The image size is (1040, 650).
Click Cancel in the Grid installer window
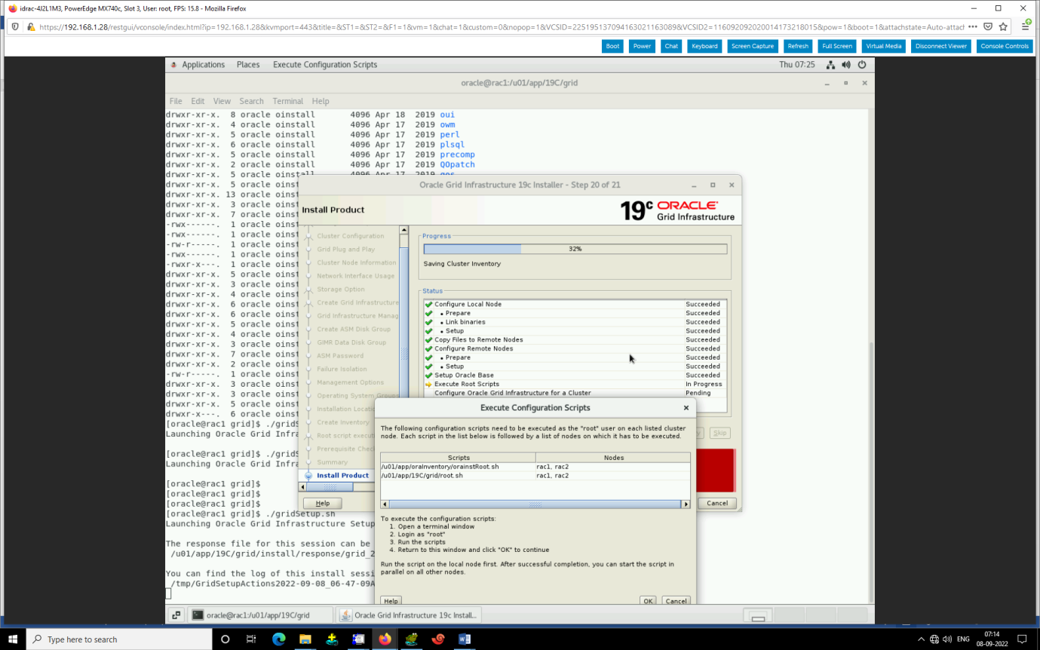pyautogui.click(x=717, y=503)
